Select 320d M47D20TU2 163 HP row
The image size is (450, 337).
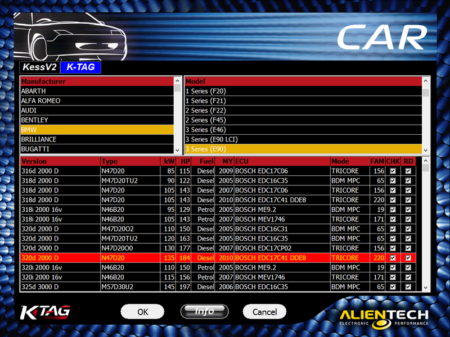pyautogui.click(x=218, y=238)
